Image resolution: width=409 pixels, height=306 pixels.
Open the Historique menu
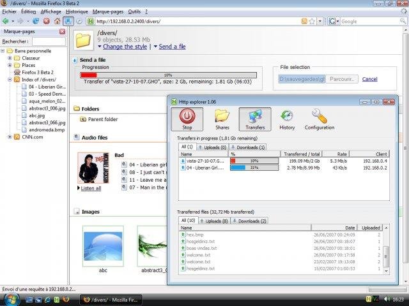coord(77,11)
